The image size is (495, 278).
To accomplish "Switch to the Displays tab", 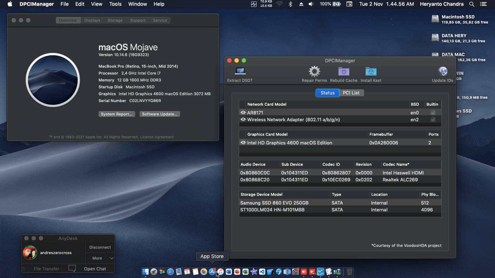I will [x=92, y=20].
